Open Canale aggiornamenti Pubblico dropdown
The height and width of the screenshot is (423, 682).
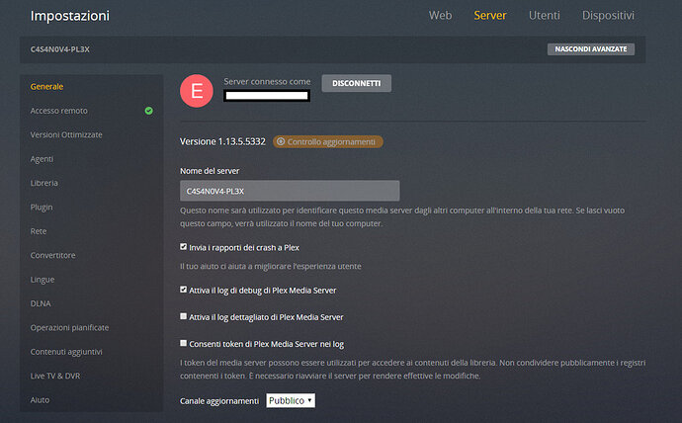coord(291,400)
